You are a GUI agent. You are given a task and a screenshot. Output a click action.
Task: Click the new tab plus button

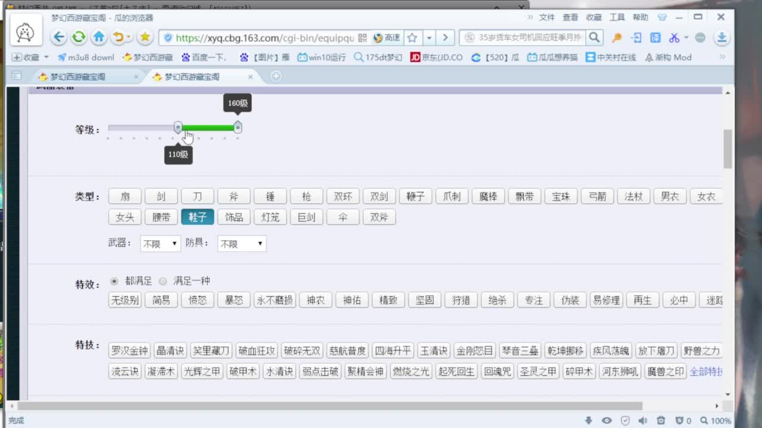276,76
